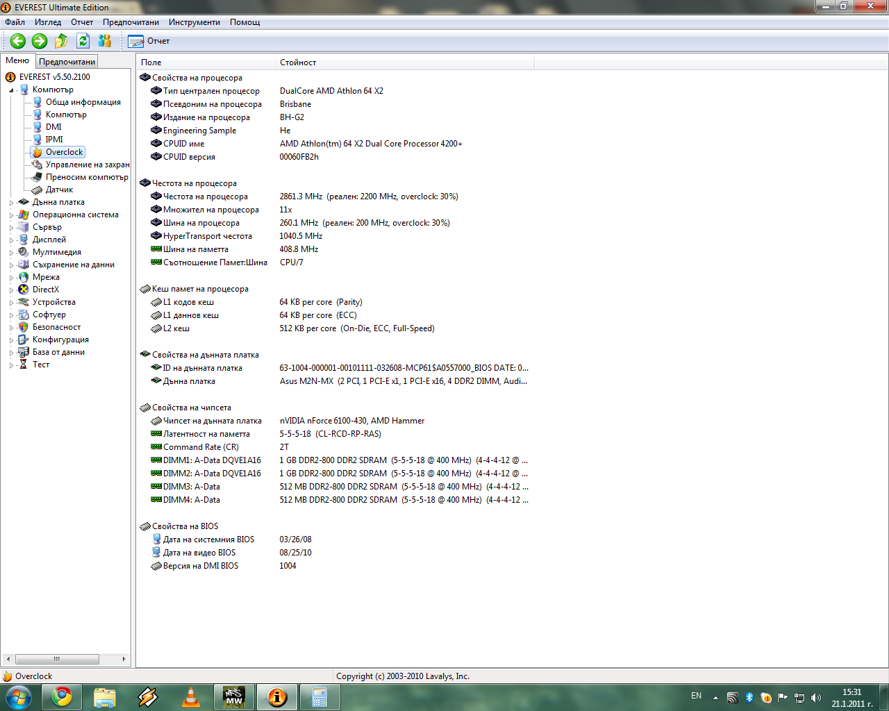This screenshot has height=711, width=889.
Task: Click the green Back arrow toolbar icon
Action: (18, 41)
